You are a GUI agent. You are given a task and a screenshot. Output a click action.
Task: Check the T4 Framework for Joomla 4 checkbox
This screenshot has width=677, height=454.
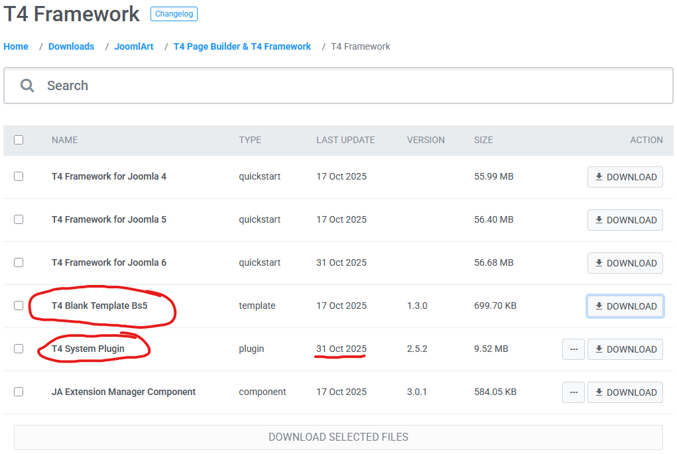pos(19,176)
